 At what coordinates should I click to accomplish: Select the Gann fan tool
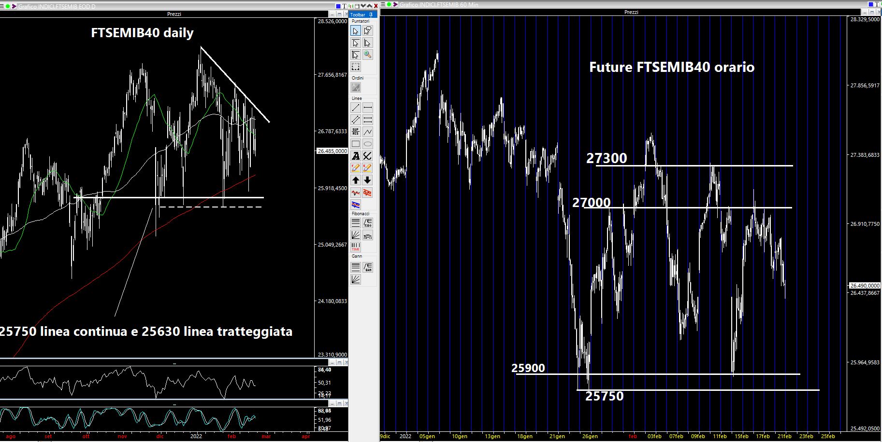tap(356, 279)
